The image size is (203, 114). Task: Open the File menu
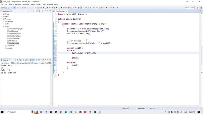2,4
